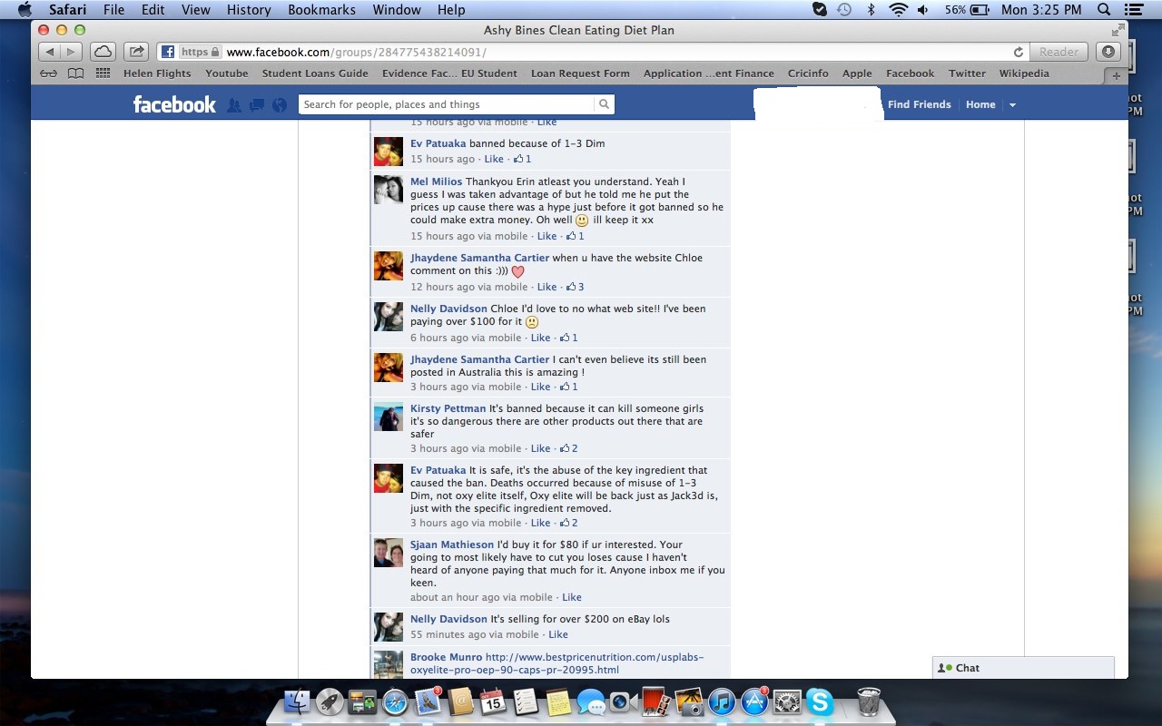Go forward with Safari's forward arrow
This screenshot has height=726, width=1162.
click(72, 52)
